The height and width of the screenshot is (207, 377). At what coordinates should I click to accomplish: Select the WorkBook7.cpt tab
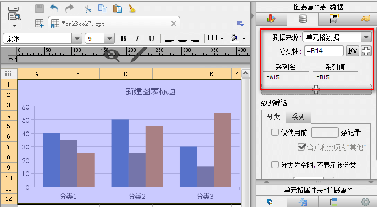click(x=114, y=24)
